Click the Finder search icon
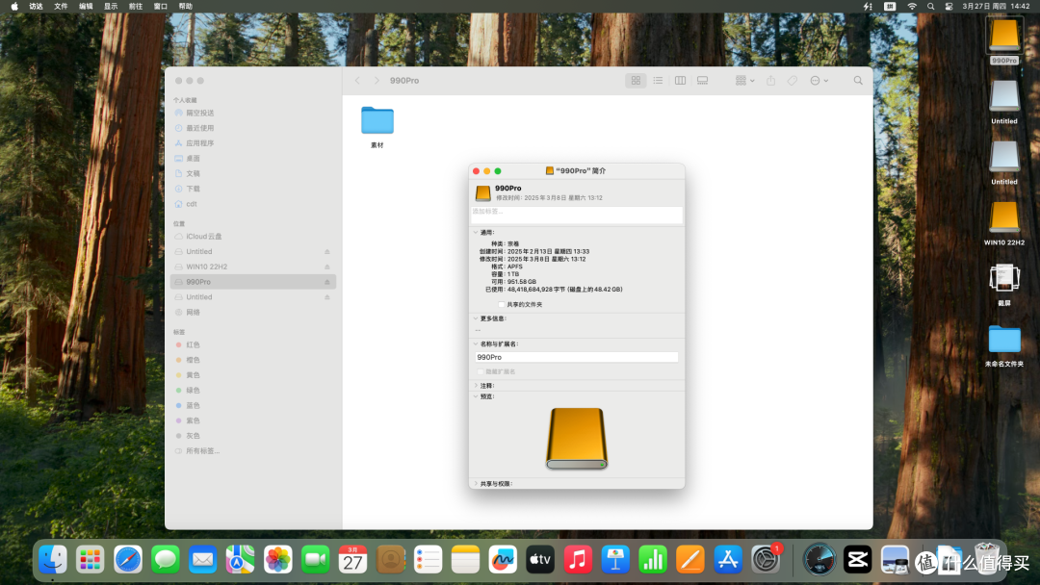Image resolution: width=1040 pixels, height=585 pixels. 858,80
